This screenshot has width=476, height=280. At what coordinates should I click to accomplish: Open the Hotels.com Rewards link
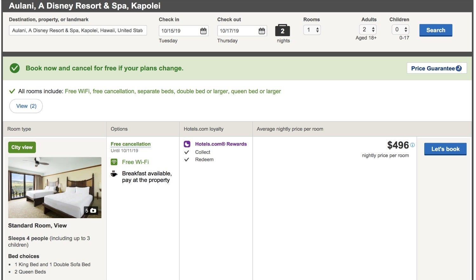click(x=221, y=144)
